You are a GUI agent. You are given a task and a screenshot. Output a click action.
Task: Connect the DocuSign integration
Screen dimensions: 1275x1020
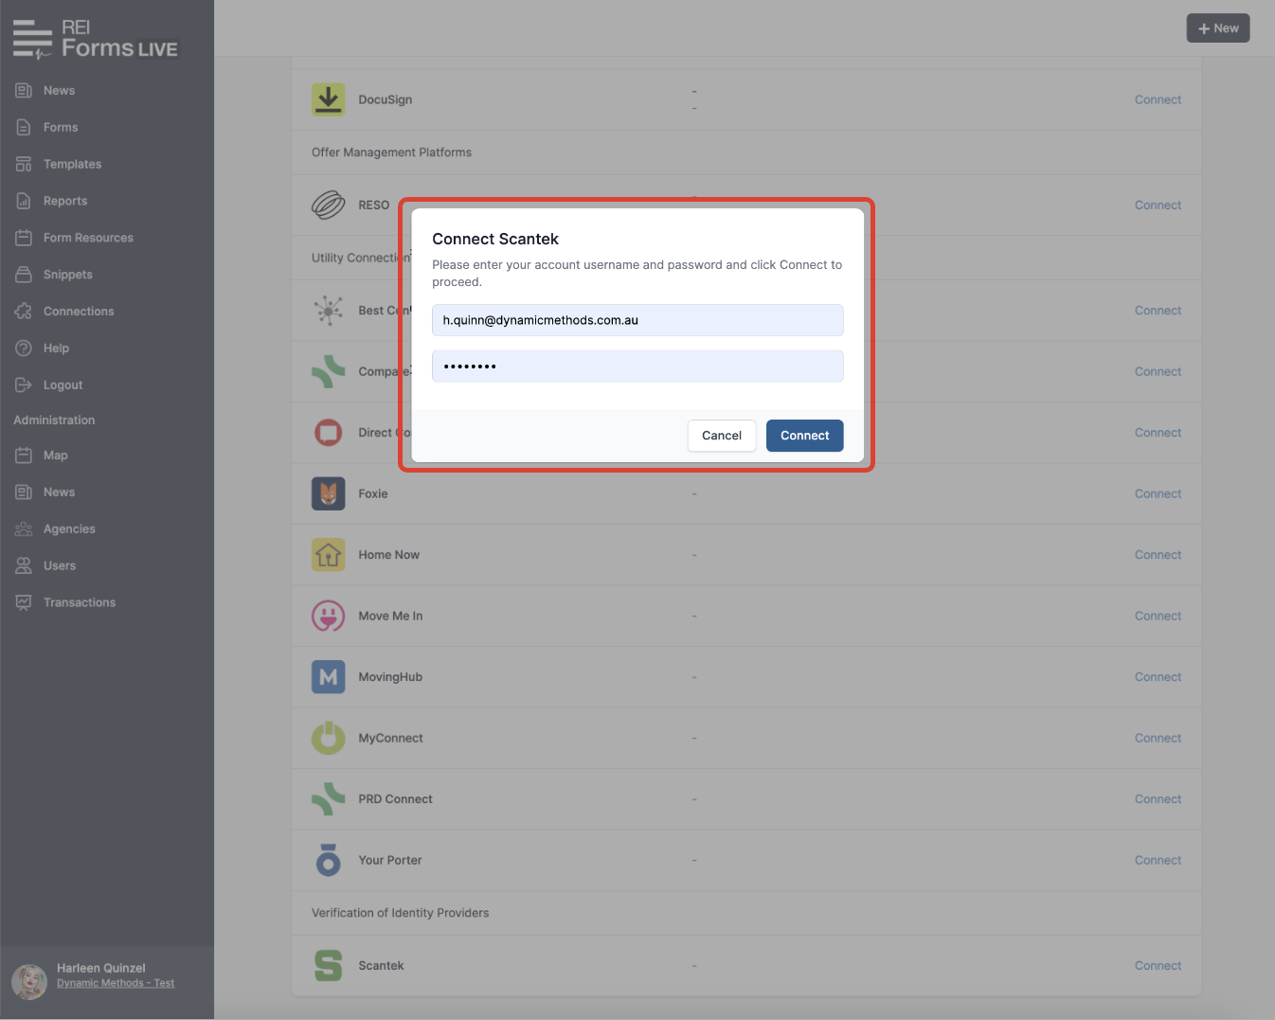(1158, 100)
